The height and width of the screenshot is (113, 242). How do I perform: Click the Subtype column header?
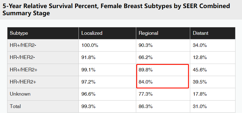43,33
